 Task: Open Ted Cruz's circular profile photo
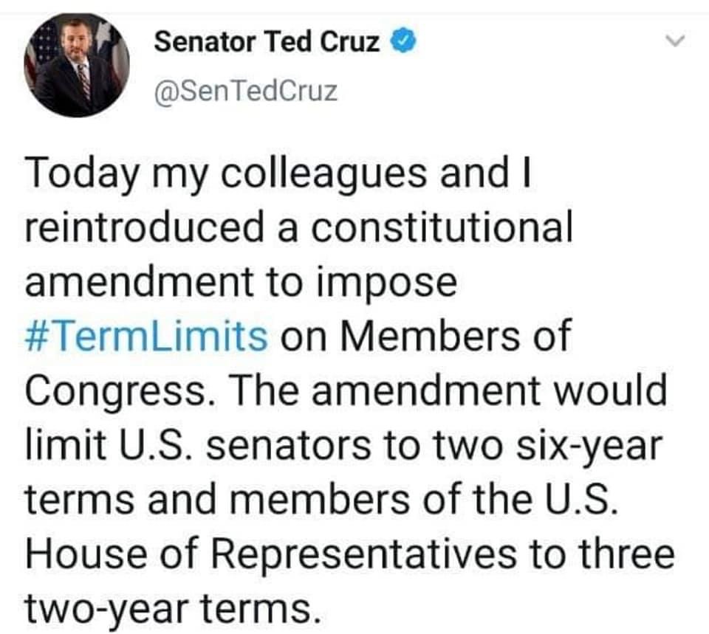click(x=76, y=65)
